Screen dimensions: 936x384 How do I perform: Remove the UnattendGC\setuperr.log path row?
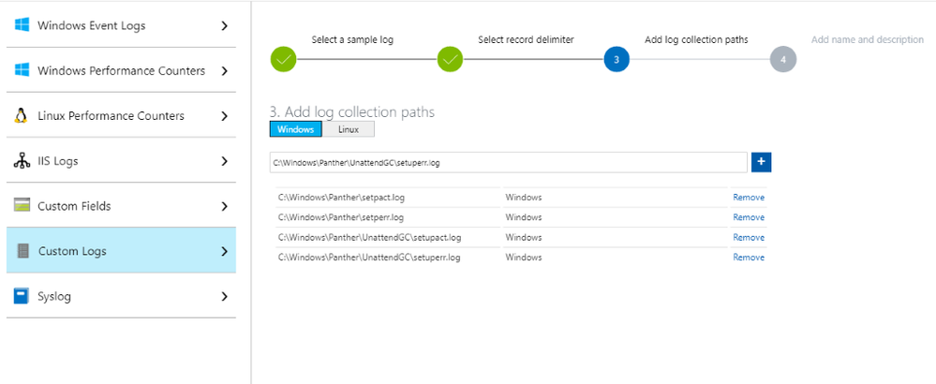pyautogui.click(x=749, y=258)
